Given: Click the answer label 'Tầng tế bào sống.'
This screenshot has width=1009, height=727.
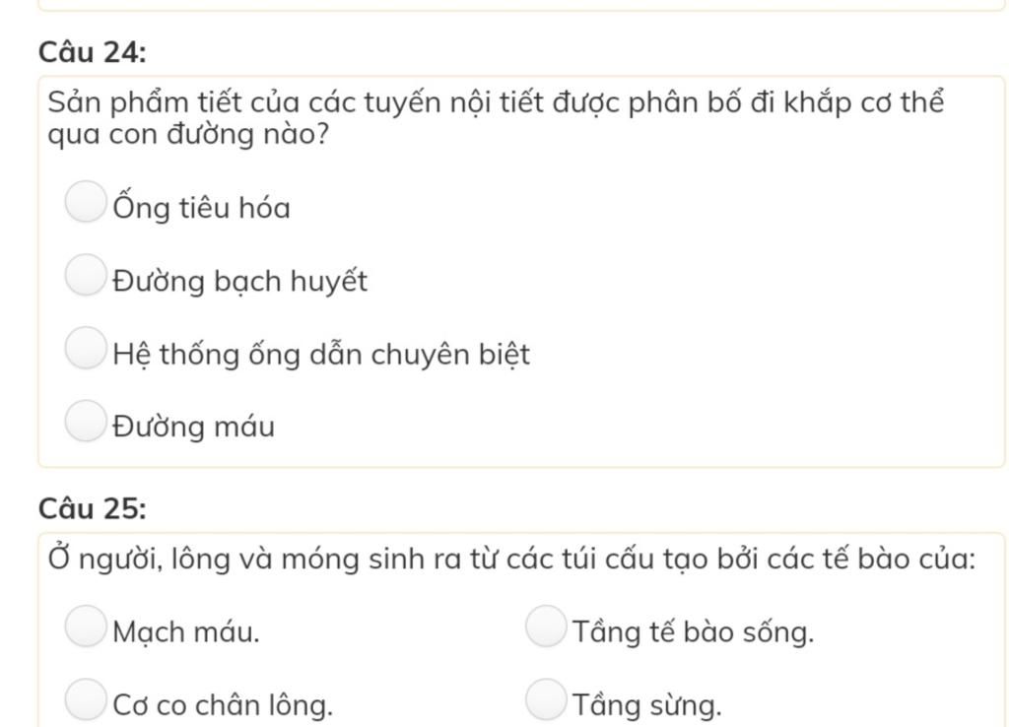Looking at the screenshot, I should coord(694,630).
